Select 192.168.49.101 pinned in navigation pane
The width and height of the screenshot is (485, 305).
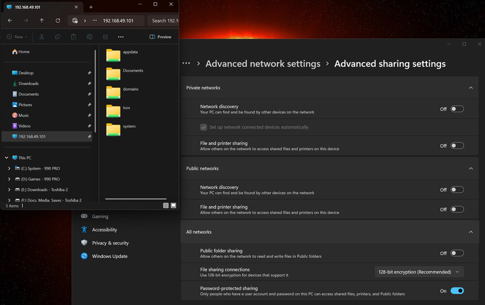tap(47, 137)
